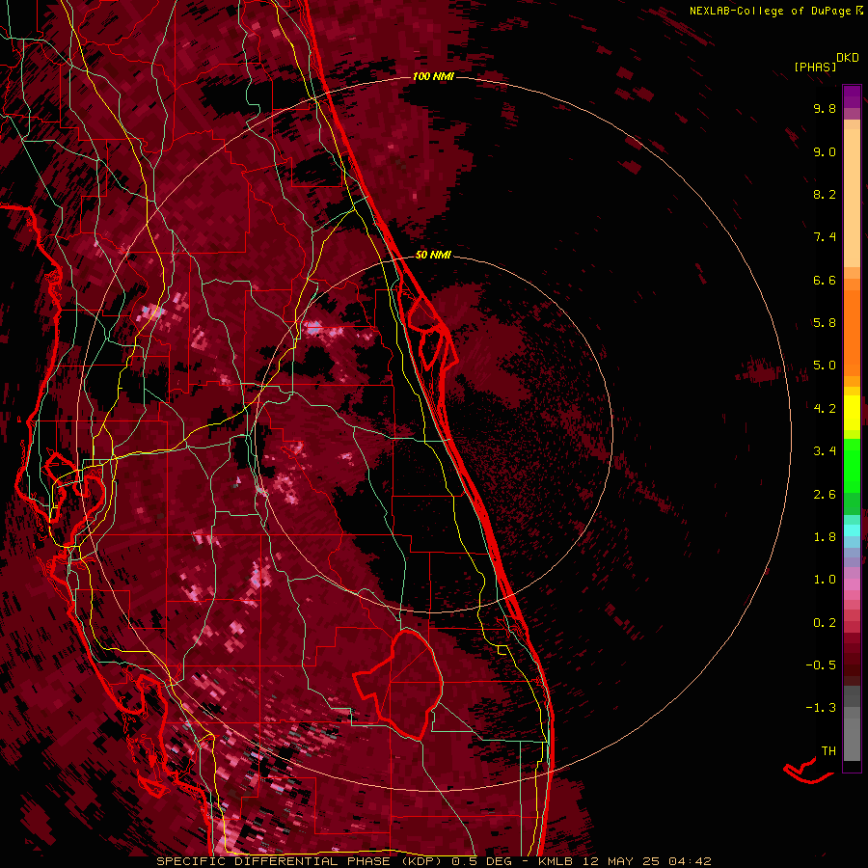Pick the orange segment of the color bar
The width and height of the screenshot is (868, 868).
click(852, 332)
